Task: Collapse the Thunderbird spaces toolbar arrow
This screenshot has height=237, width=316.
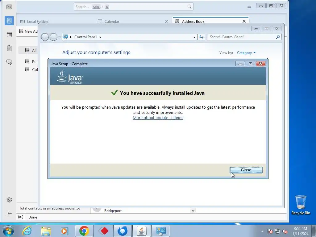Action: (x=9, y=214)
